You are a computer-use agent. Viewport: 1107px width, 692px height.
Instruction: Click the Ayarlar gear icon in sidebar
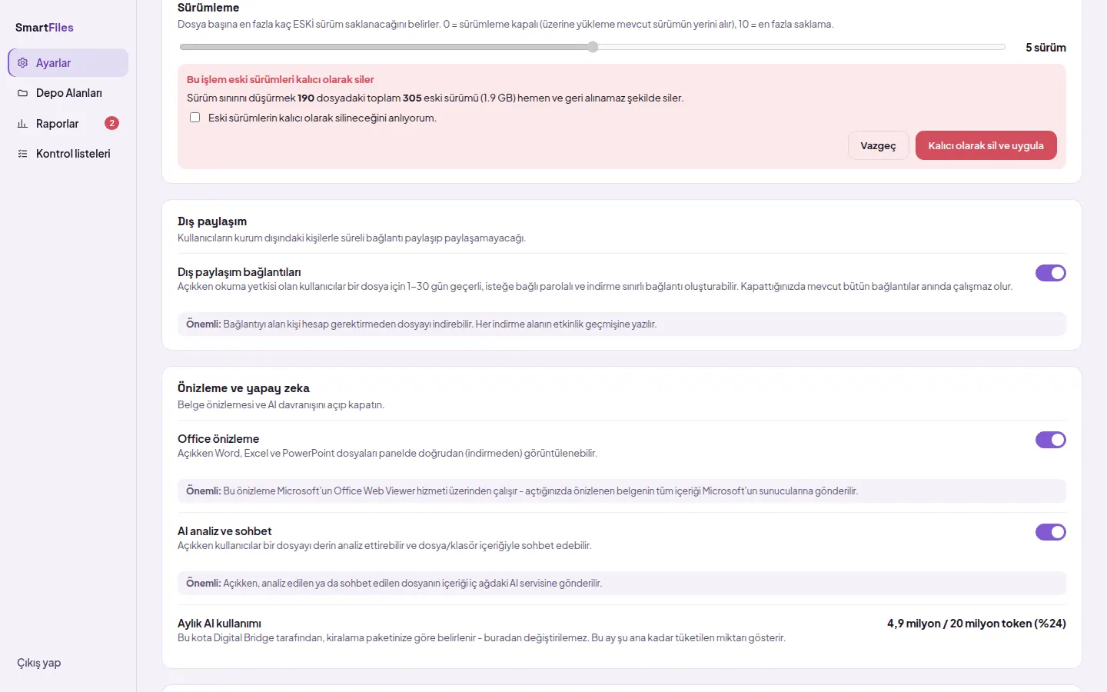pos(22,63)
